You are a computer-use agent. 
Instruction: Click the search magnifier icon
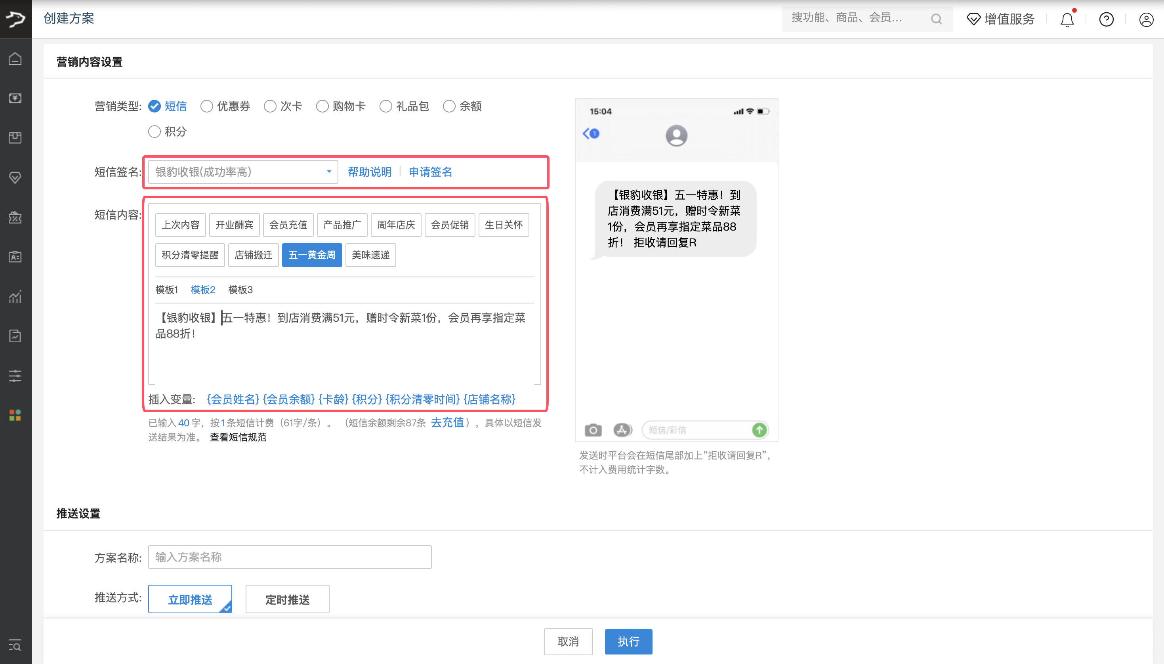[x=936, y=19]
